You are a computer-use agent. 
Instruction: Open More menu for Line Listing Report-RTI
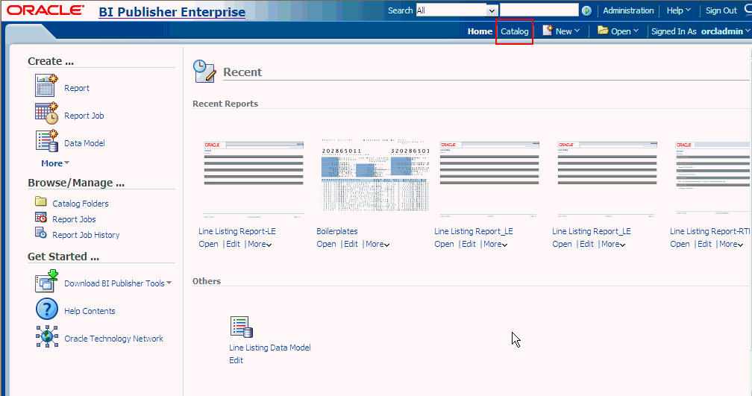[x=731, y=244]
